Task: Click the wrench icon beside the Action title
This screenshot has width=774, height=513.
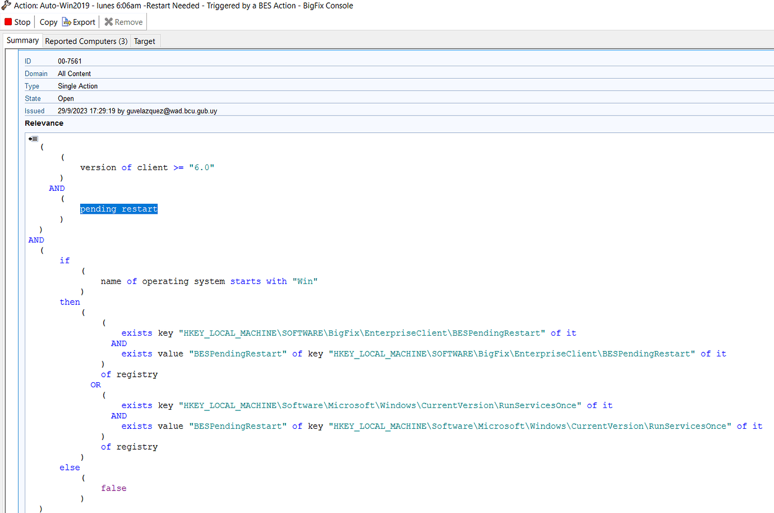Action: tap(6, 6)
